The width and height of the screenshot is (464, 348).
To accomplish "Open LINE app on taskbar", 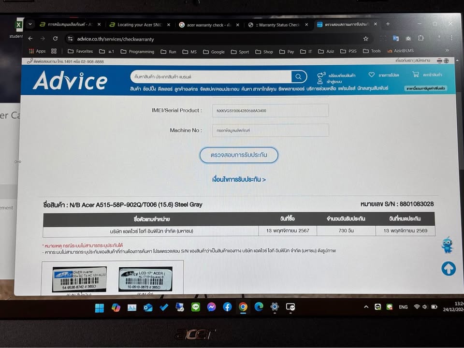I will [x=196, y=307].
